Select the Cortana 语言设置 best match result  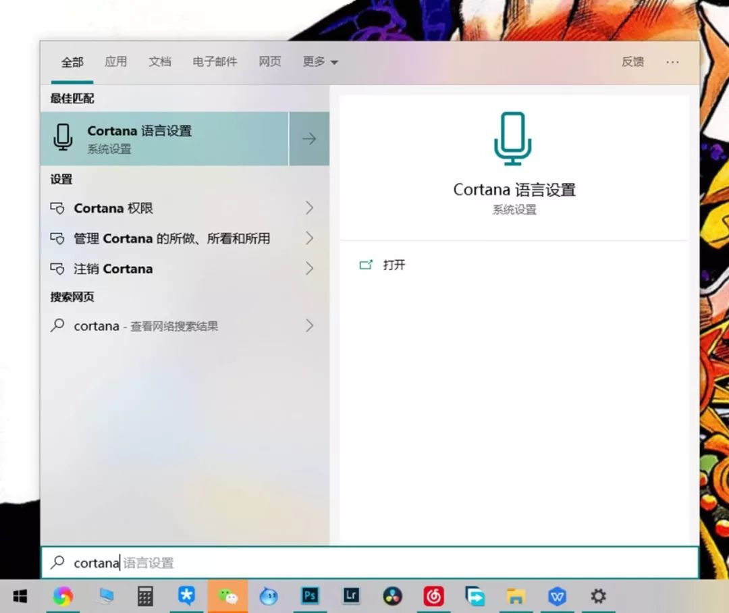click(x=165, y=138)
